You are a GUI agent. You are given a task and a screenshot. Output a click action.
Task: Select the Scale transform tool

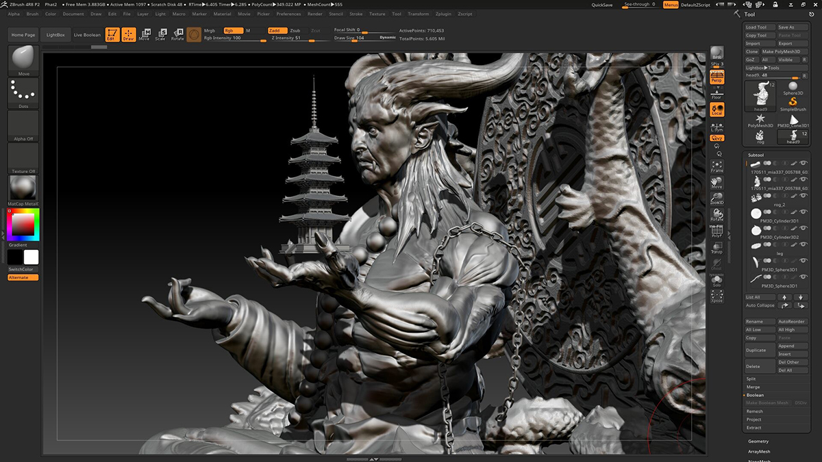[160, 34]
